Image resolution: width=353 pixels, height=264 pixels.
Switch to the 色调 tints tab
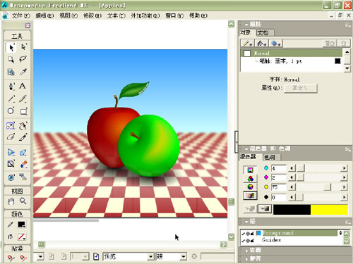(271, 157)
